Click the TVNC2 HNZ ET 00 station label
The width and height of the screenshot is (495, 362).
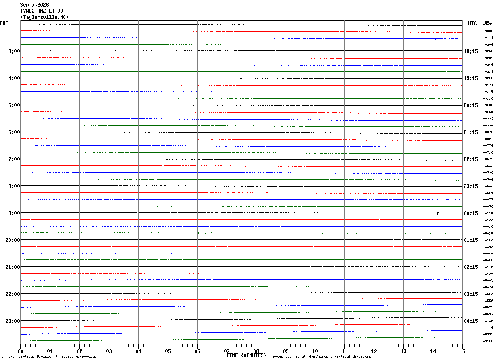click(x=42, y=11)
